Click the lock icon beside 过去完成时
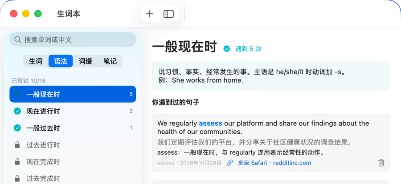The height and width of the screenshot is (184, 401). tap(17, 178)
